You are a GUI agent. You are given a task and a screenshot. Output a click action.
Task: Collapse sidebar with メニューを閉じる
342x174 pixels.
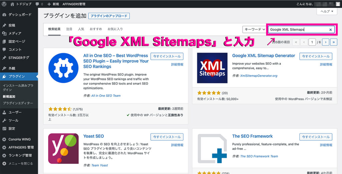pos(19,163)
